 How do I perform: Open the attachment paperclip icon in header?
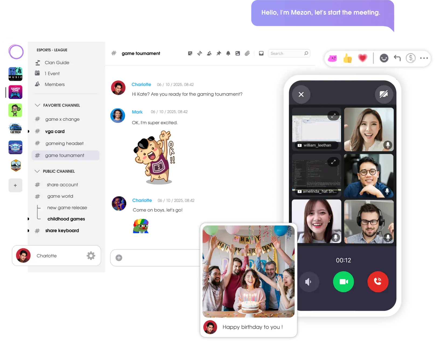pyautogui.click(x=247, y=53)
